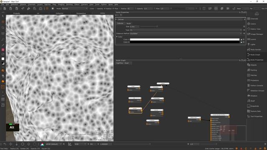Open the Channels menu
The width and height of the screenshot is (267, 150).
(32, 5)
